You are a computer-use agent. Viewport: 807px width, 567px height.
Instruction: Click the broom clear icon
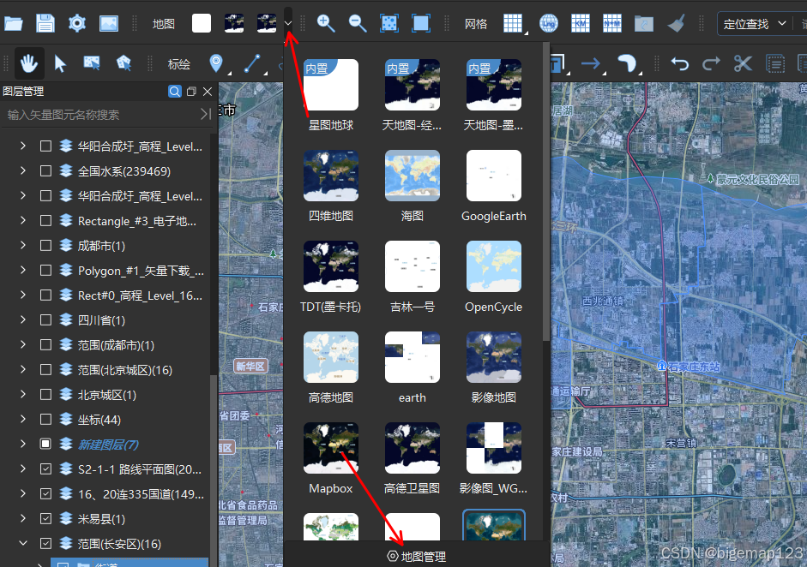[x=676, y=24]
